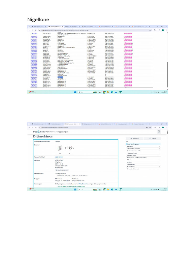Click the Atas back-to-top icon on PubChem
This screenshot has height=257, width=193.
159,132
